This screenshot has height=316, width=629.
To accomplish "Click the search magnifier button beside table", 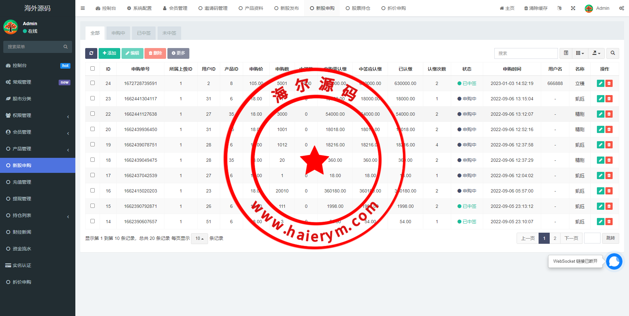I will click(613, 53).
